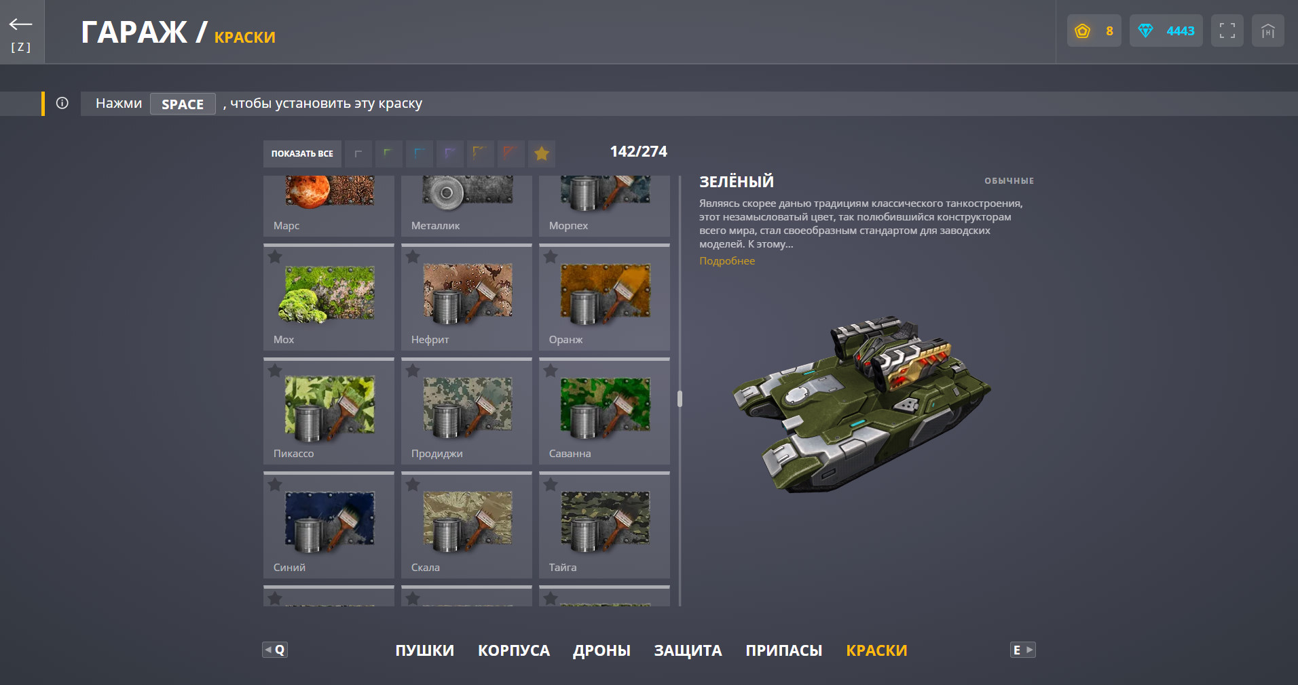Favorite the Нефрит paint star
Image resolution: width=1298 pixels, height=685 pixels.
413,257
